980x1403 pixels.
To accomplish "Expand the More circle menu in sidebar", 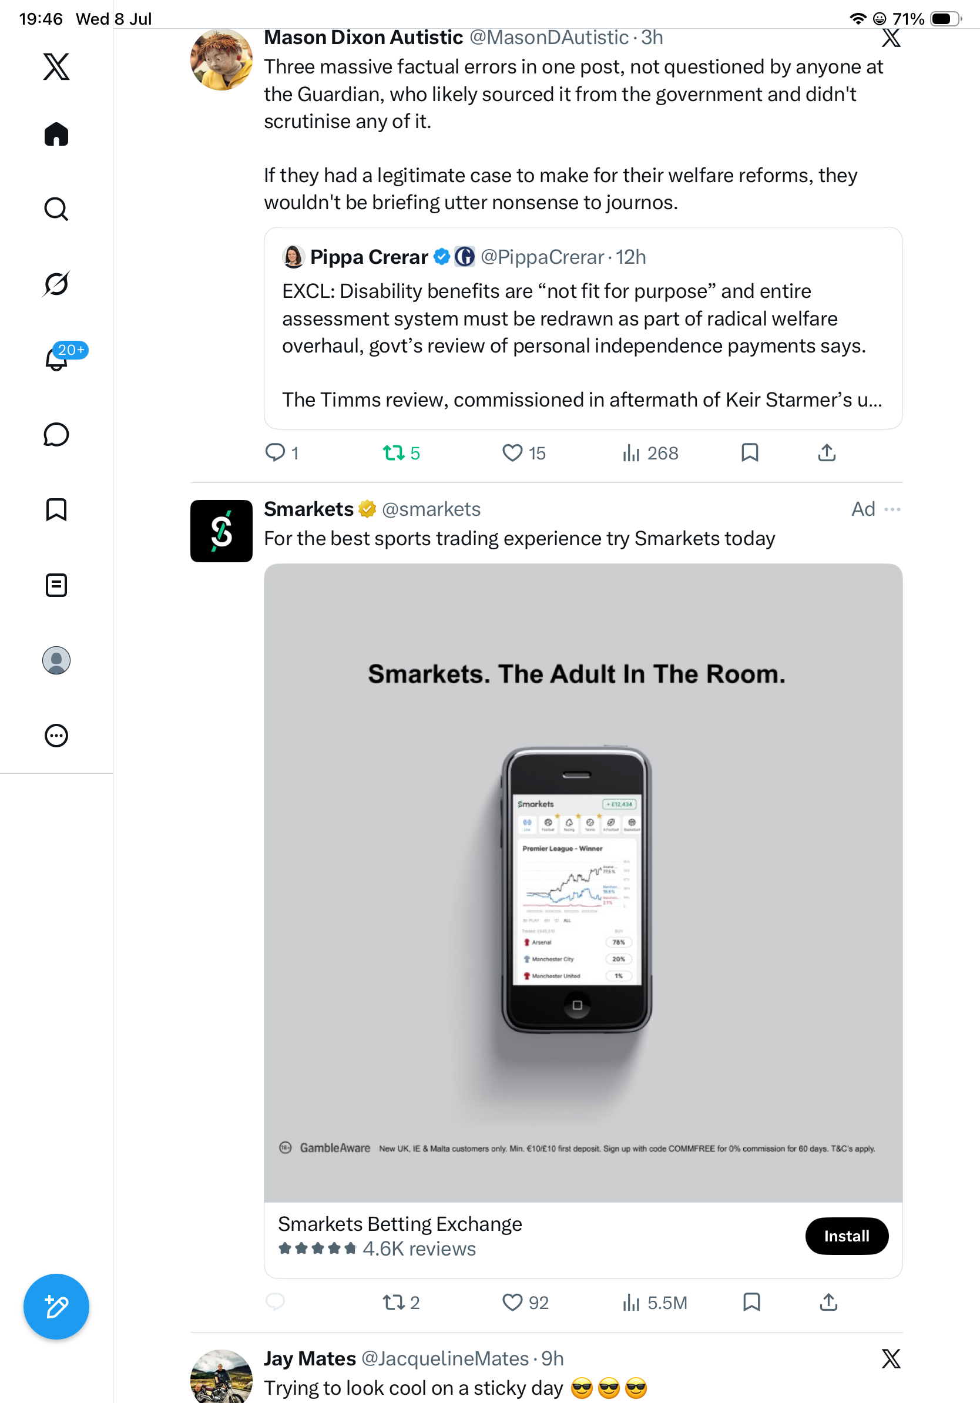I will [56, 736].
